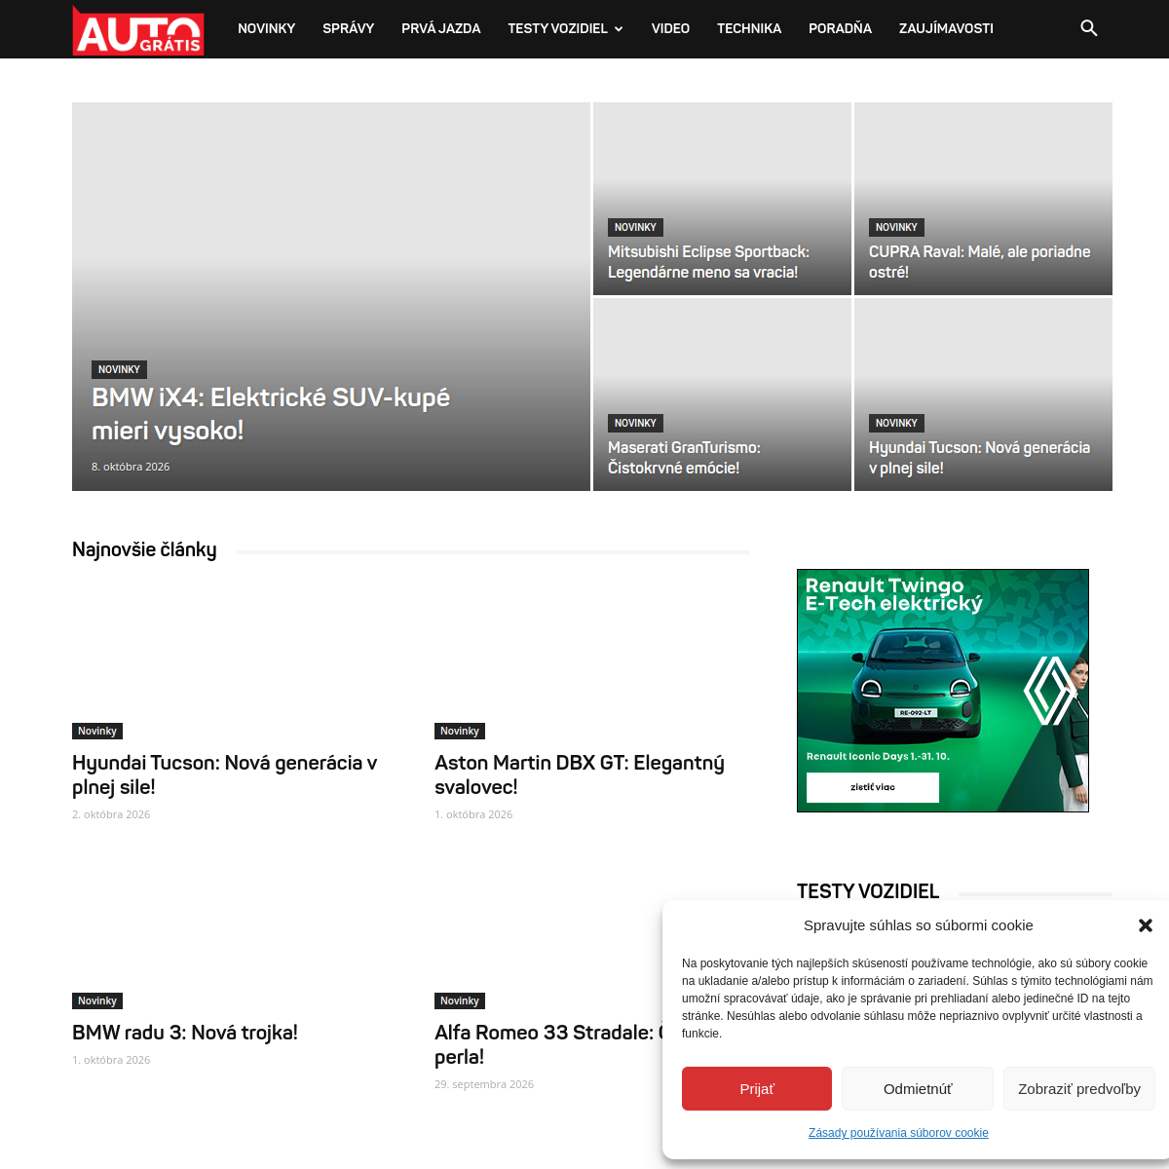Screen dimensions: 1169x1169
Task: Go to Správy section
Action: (348, 28)
